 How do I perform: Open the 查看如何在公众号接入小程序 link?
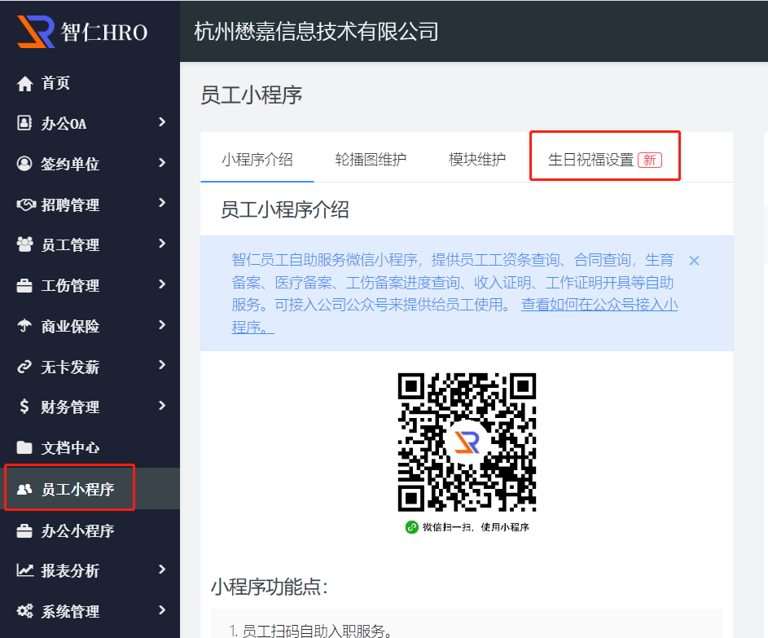[599, 305]
